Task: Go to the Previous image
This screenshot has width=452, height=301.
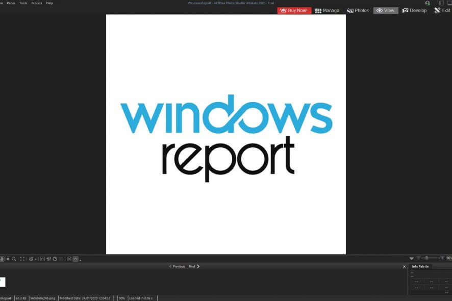Action: [177, 266]
